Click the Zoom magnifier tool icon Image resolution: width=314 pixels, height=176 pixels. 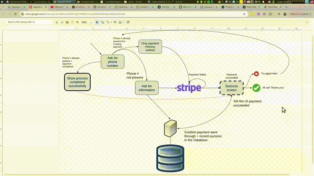[78, 22]
